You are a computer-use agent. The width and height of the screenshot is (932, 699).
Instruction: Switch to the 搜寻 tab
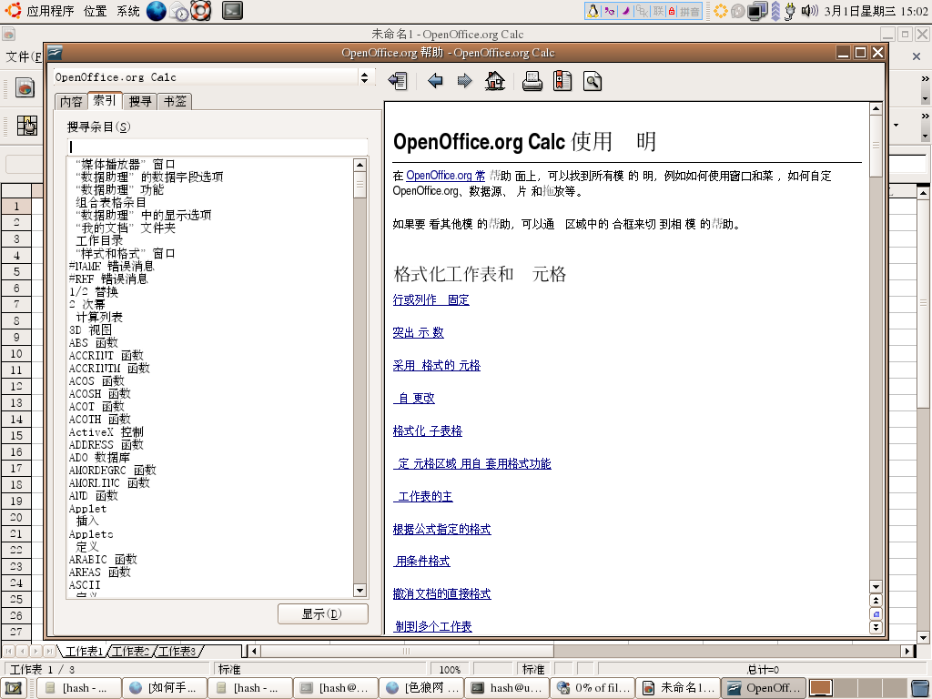pyautogui.click(x=140, y=102)
